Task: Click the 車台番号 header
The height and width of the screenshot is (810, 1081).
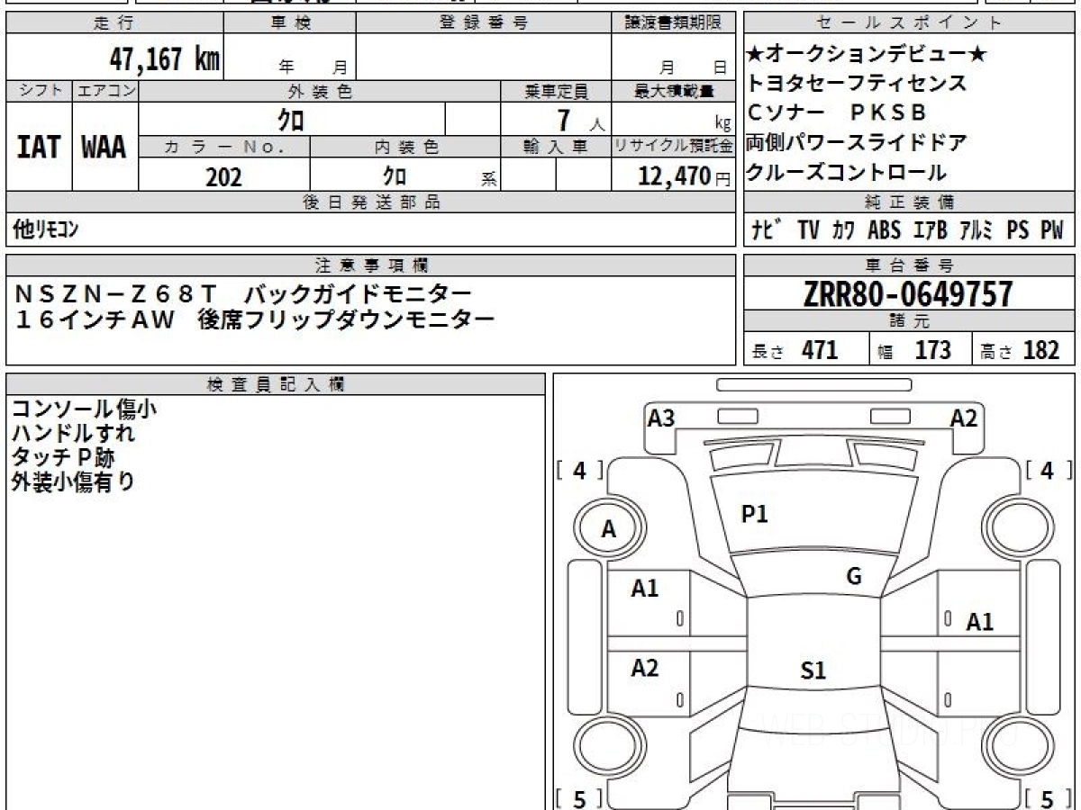Action: coord(910,265)
